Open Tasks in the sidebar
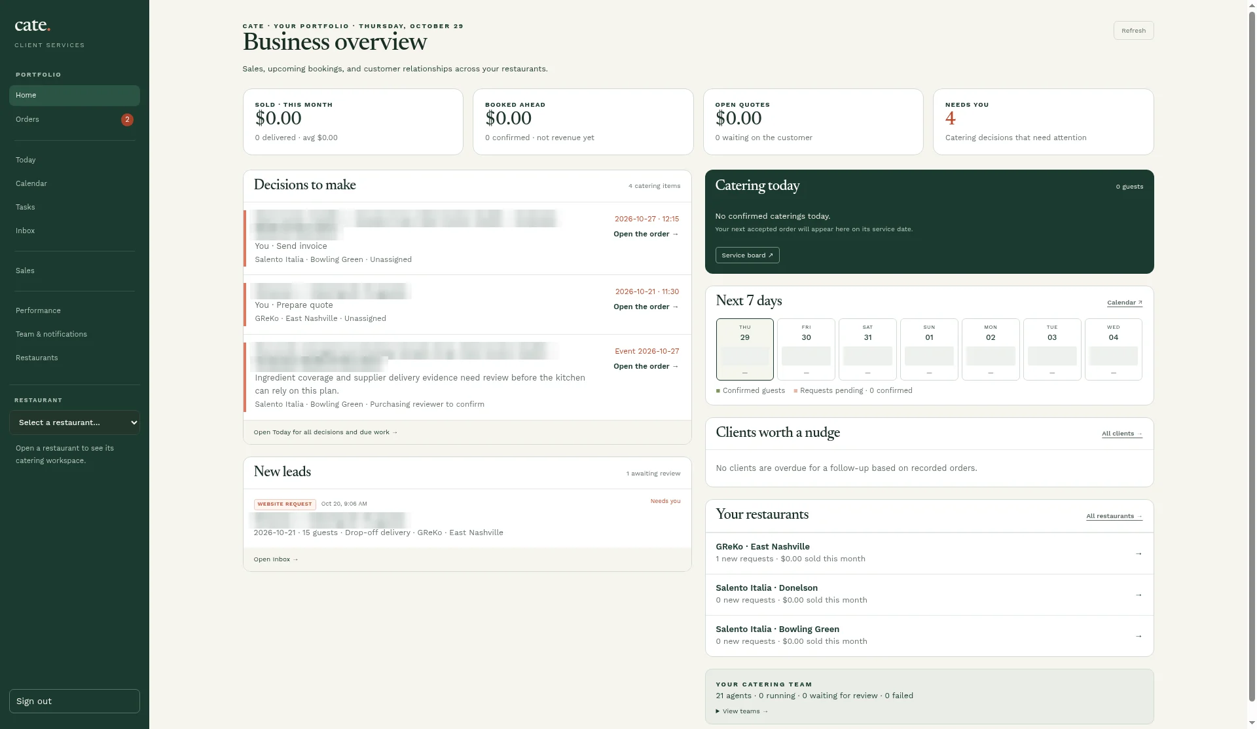Screen dimensions: 1257x729 [x=75, y=207]
